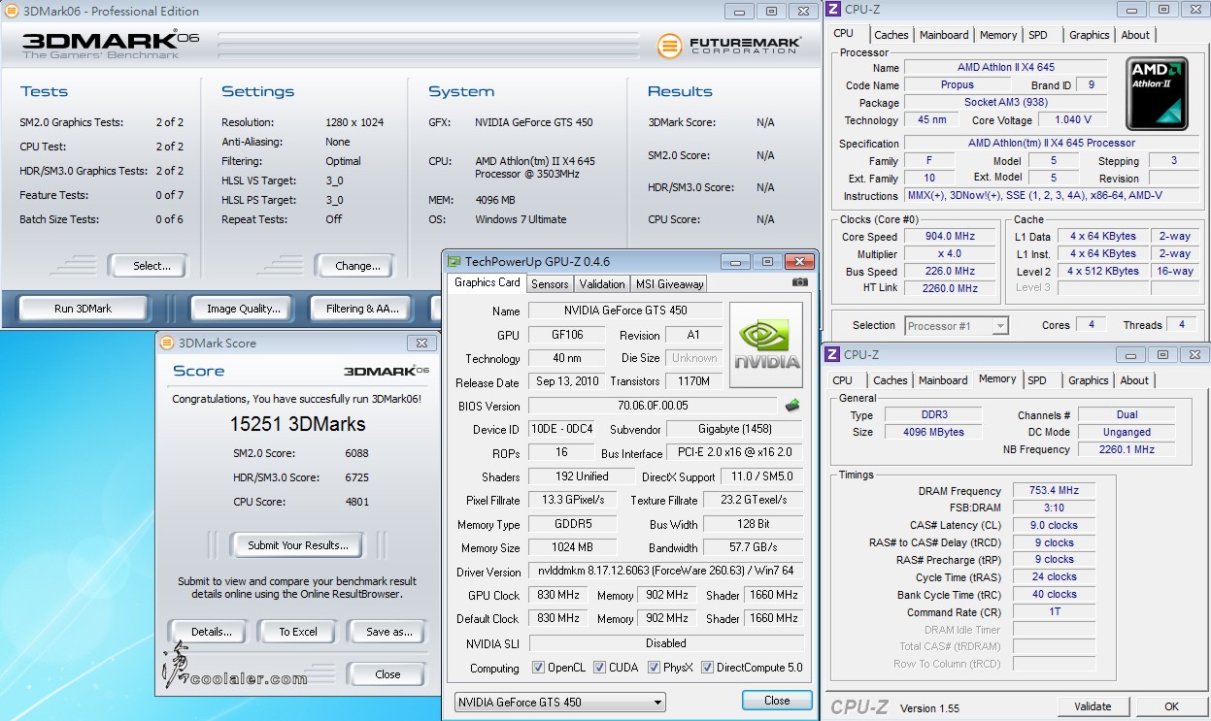Screen dimensions: 1211x721
Task: Select the Graphics Card tab in GPU-Z
Action: point(487,282)
